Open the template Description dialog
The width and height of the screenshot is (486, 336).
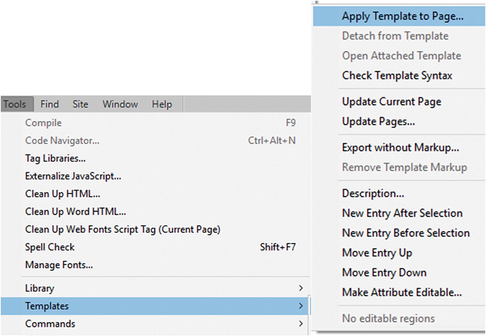point(373,194)
